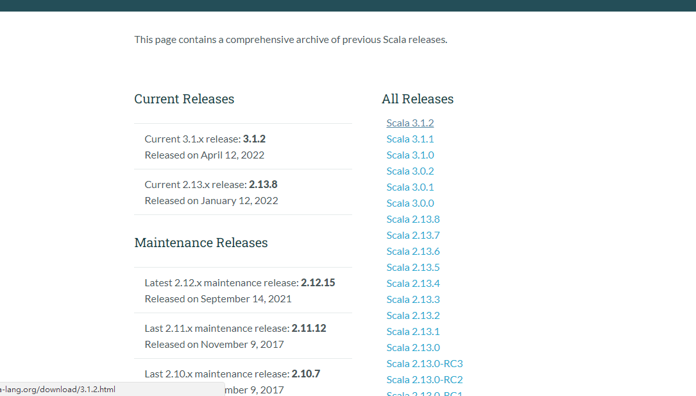Click the Latest 2.12.x maintenance release 2.12.15 entry
Viewport: 696px width, 396px height.
(240, 283)
